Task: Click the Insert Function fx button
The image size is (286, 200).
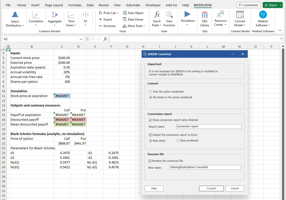Action: coord(105,39)
